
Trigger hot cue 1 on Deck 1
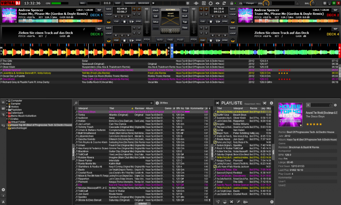[134, 9]
